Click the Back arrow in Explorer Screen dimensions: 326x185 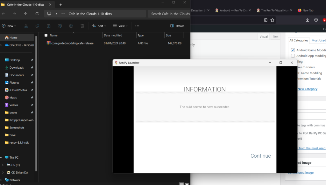pos(3,14)
